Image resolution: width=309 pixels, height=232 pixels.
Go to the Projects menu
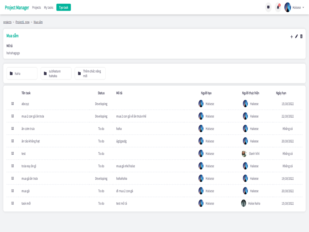pos(36,7)
